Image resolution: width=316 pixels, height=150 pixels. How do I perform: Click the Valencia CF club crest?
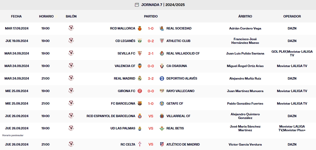[x=140, y=66]
